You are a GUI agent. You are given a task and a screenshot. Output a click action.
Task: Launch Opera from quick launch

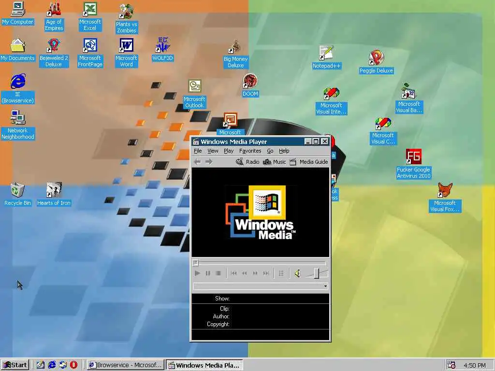click(73, 365)
